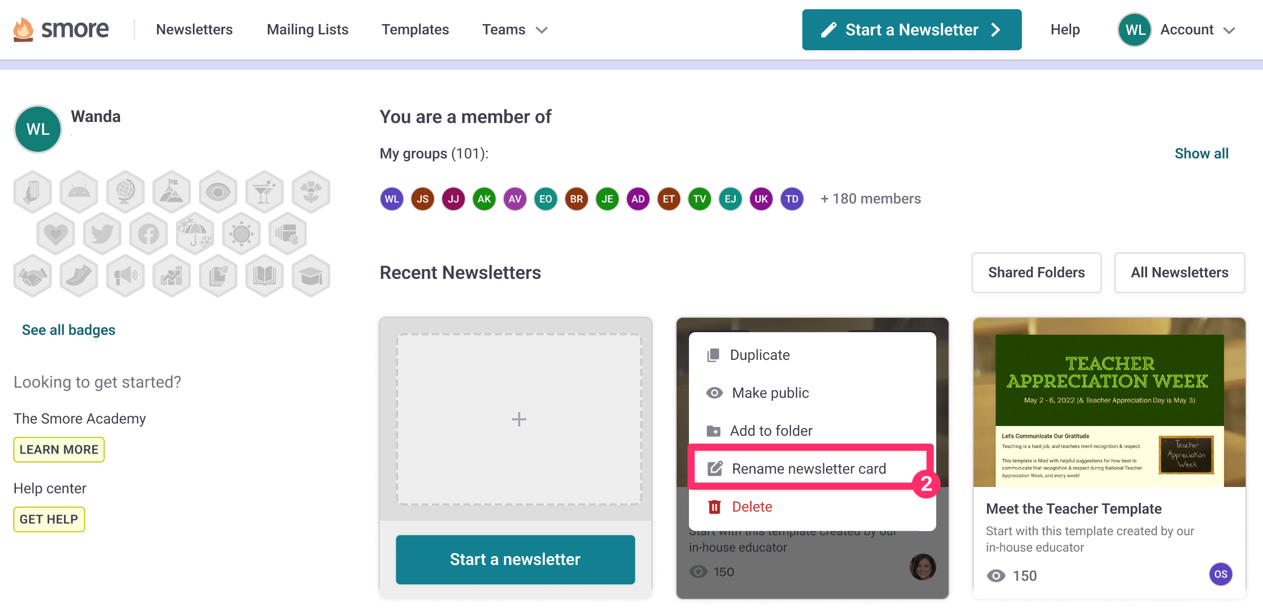This screenshot has width=1263, height=609.
Task: Choose Make public from the menu
Action: click(770, 393)
